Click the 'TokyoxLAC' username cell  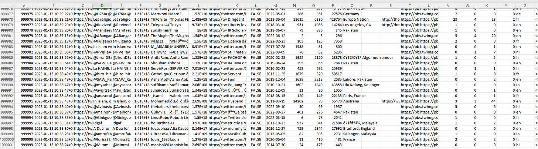point(160,25)
